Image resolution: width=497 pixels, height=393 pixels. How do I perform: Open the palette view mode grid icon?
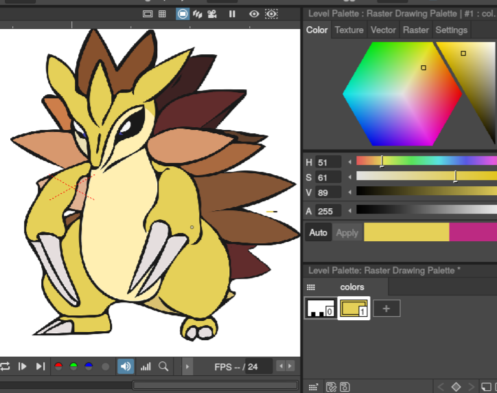pyautogui.click(x=310, y=287)
